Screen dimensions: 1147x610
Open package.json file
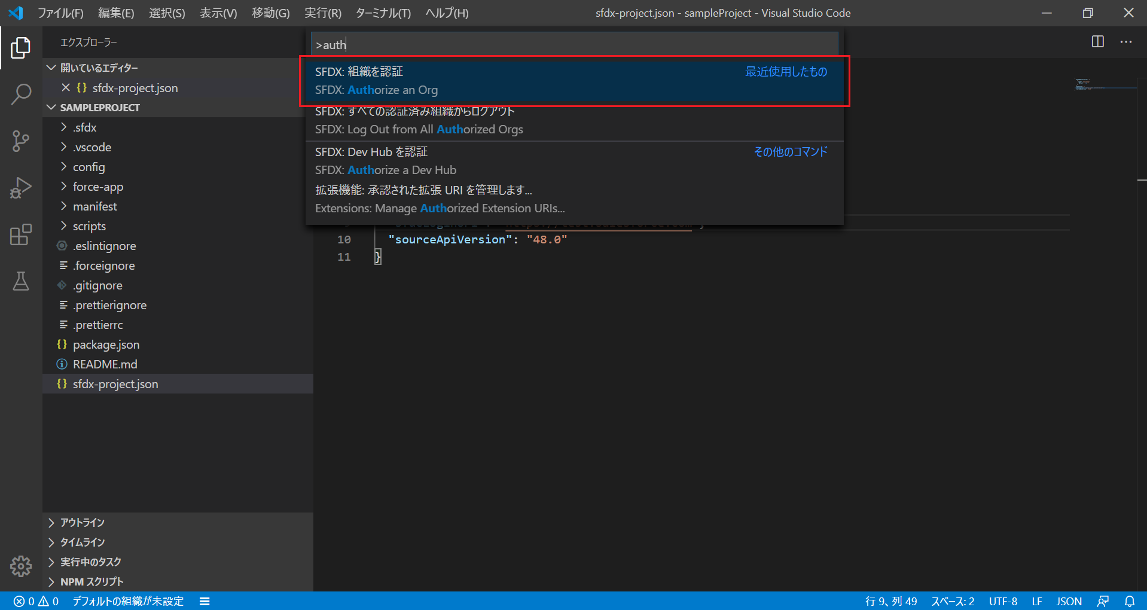(x=178, y=344)
